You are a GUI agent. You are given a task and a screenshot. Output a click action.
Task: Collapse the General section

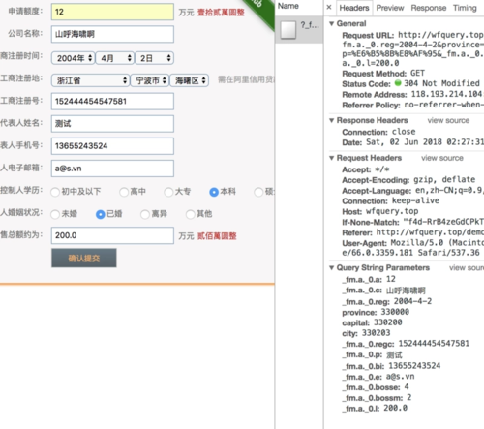coord(331,23)
